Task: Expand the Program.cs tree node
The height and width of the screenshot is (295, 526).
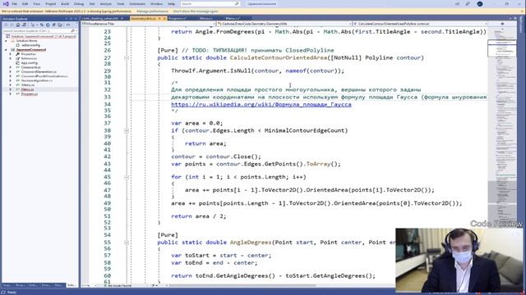Action: pyautogui.click(x=10, y=94)
